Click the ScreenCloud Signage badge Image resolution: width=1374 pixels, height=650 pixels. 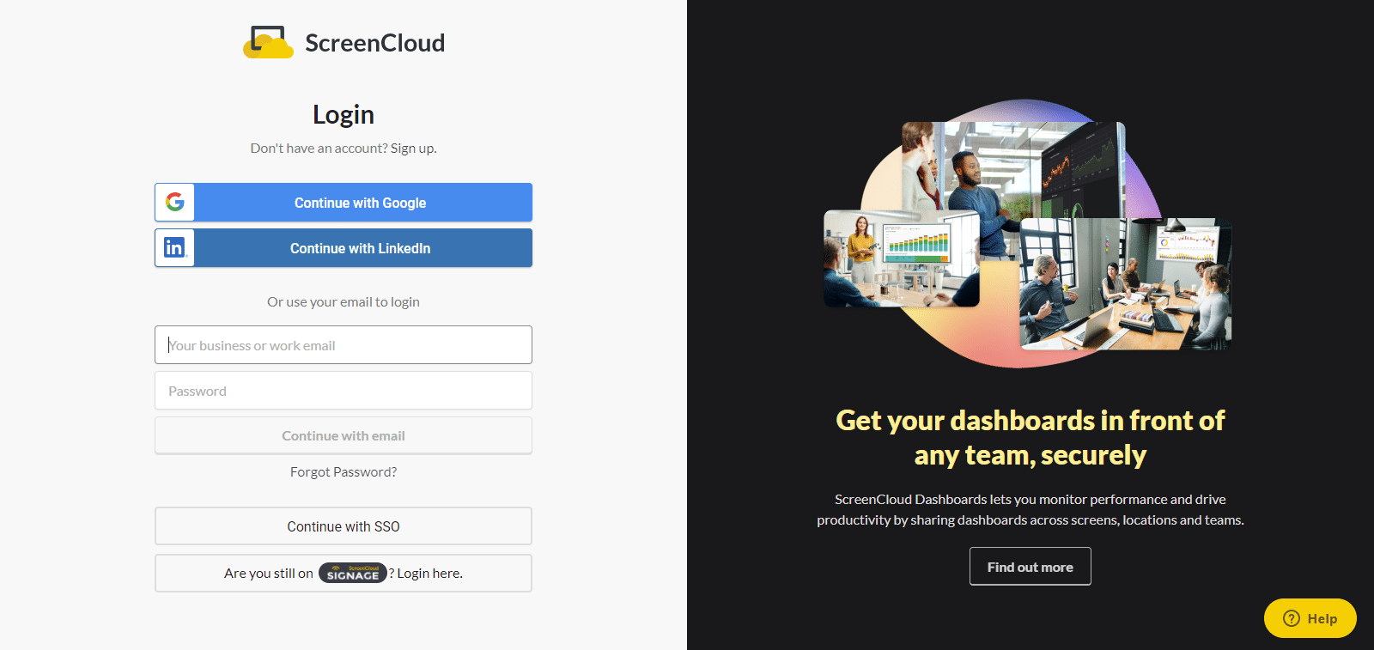click(x=353, y=574)
